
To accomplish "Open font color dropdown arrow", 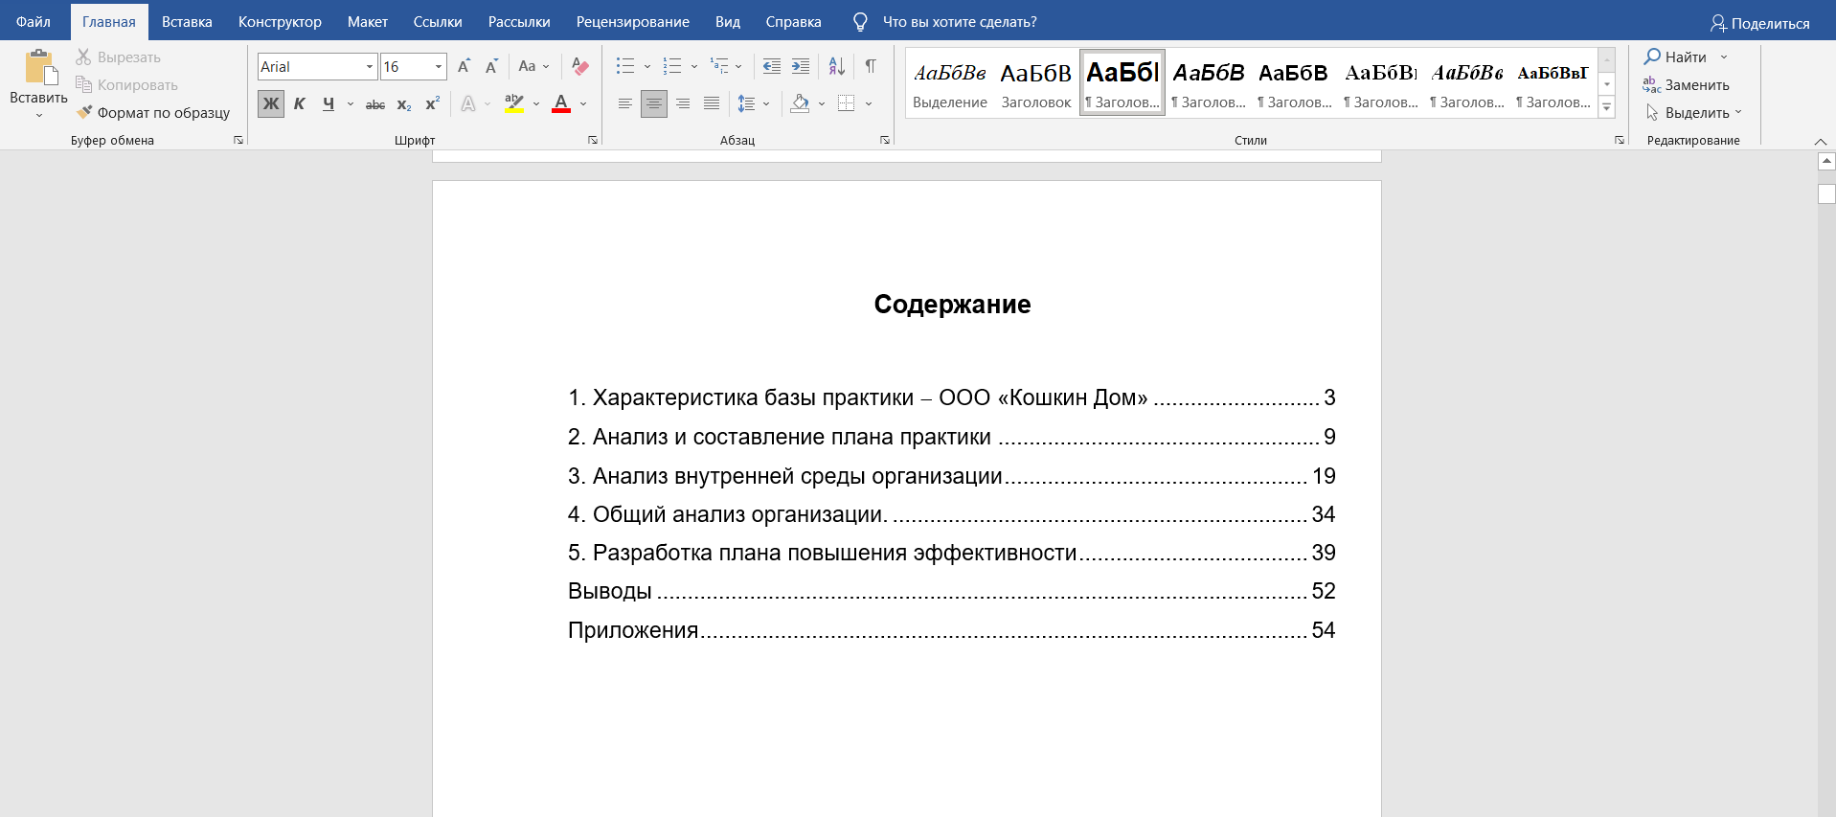I will pyautogui.click(x=583, y=103).
